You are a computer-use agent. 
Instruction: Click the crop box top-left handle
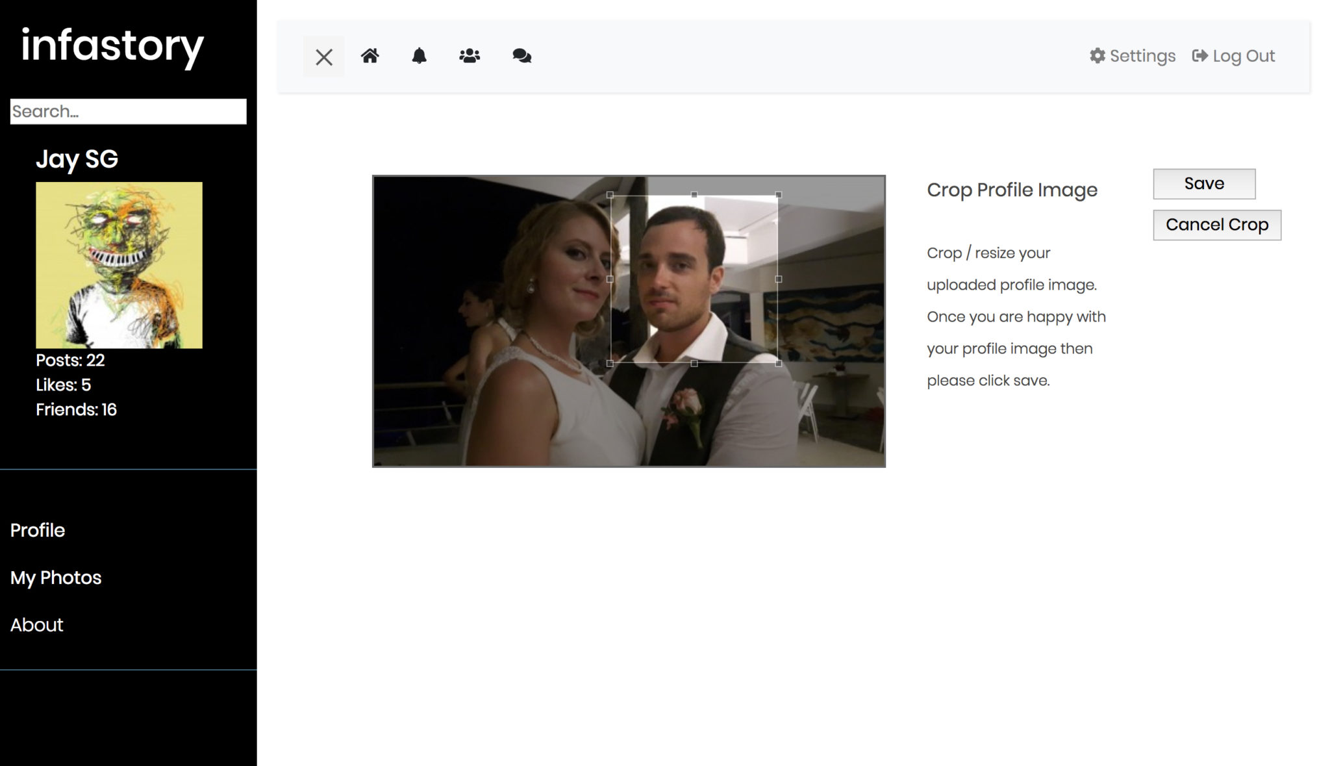coord(610,195)
